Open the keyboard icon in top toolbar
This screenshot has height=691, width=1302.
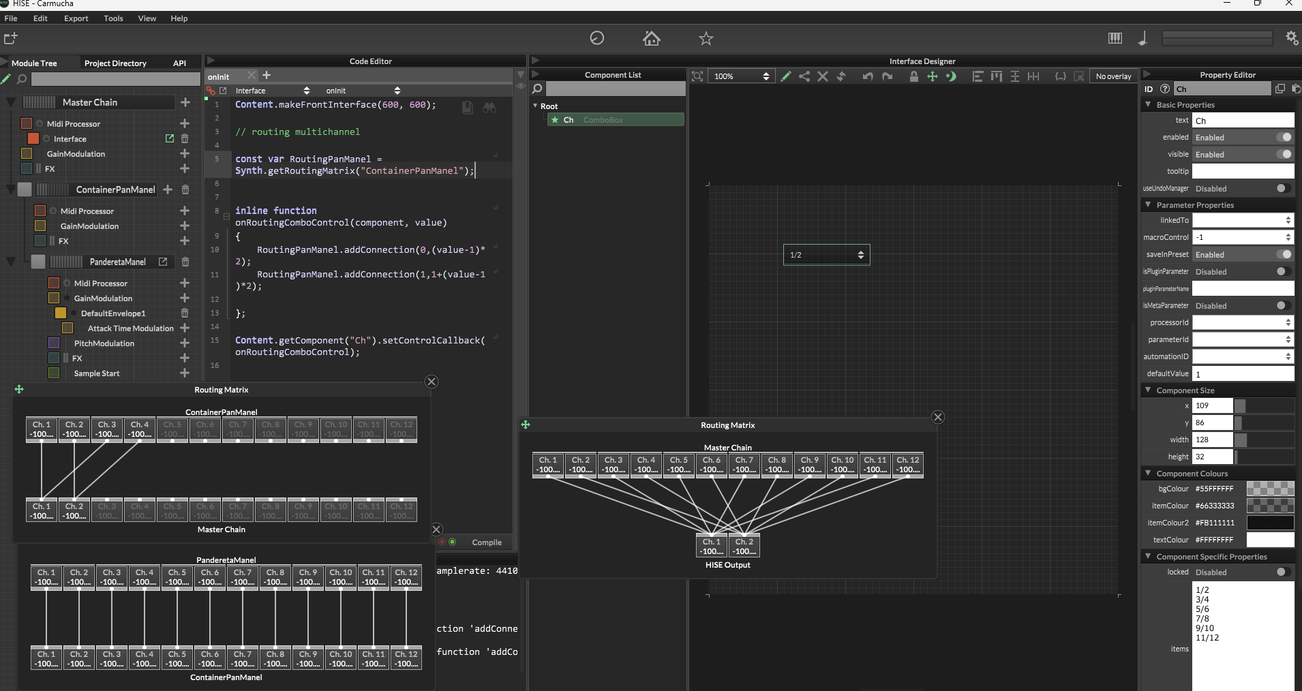(x=1115, y=38)
